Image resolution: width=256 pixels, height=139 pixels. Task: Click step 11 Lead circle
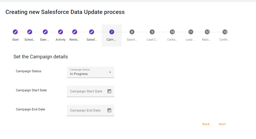(x=191, y=32)
